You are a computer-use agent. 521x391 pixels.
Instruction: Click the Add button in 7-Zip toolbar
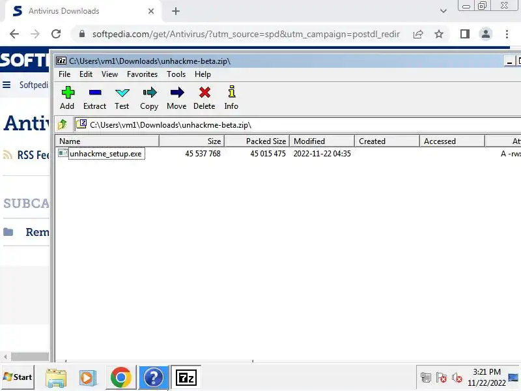pos(68,98)
